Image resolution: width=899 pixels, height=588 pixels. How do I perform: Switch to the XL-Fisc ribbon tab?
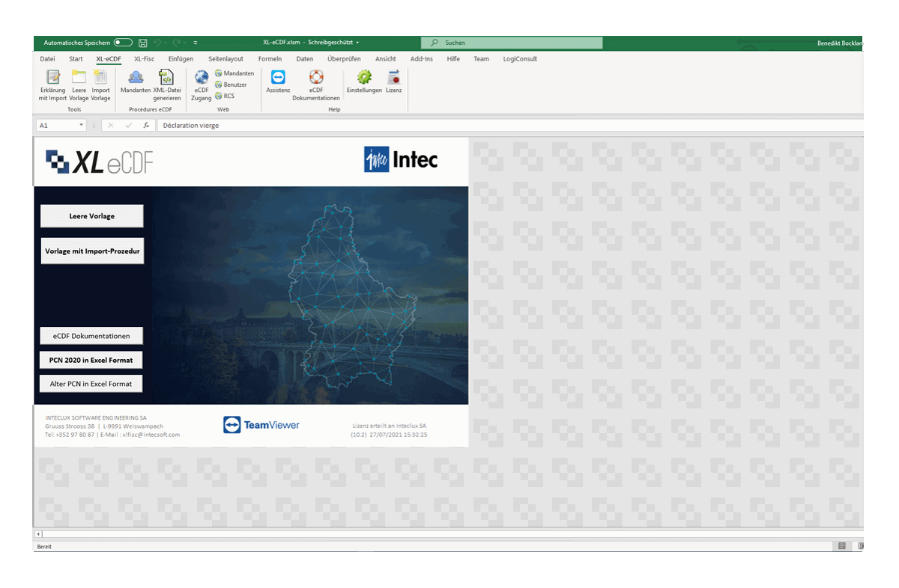144,59
